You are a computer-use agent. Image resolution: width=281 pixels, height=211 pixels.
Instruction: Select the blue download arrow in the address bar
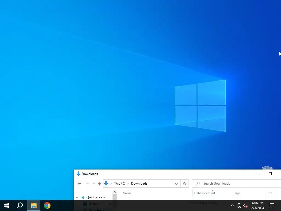tap(106, 183)
